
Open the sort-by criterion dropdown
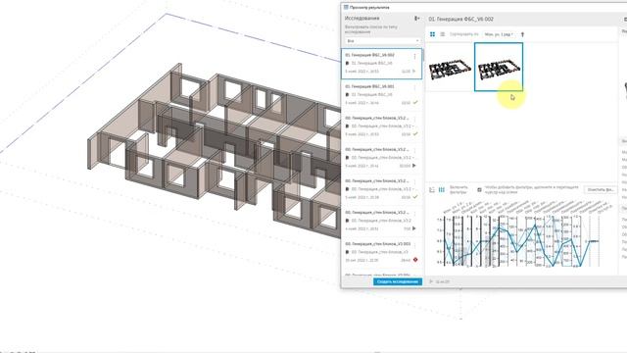coord(499,34)
